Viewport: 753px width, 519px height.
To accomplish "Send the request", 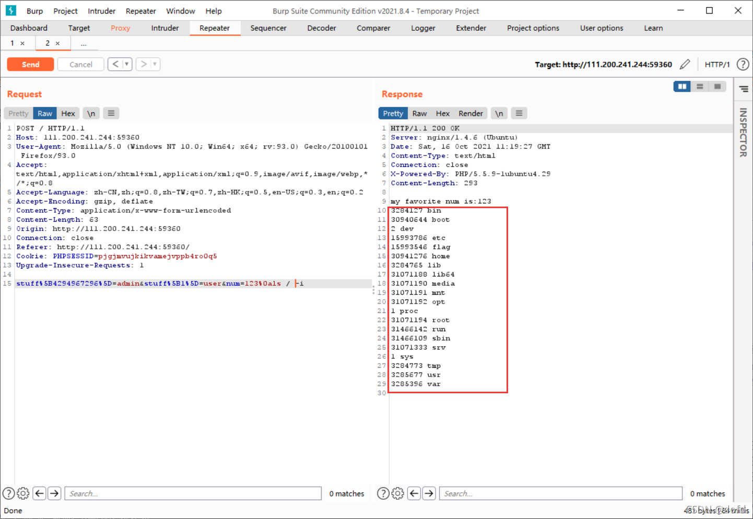I will (30, 64).
